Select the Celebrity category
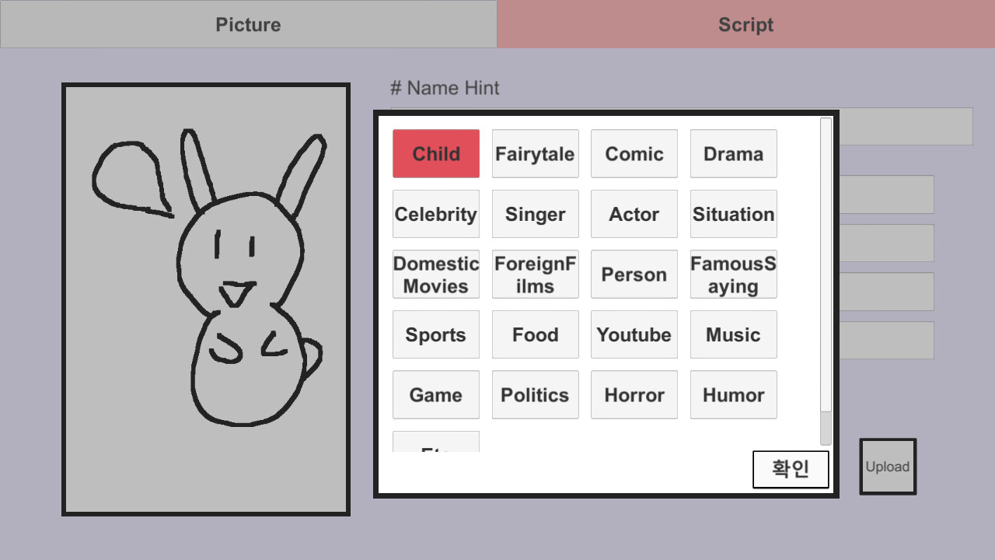This screenshot has height=560, width=995. [436, 214]
